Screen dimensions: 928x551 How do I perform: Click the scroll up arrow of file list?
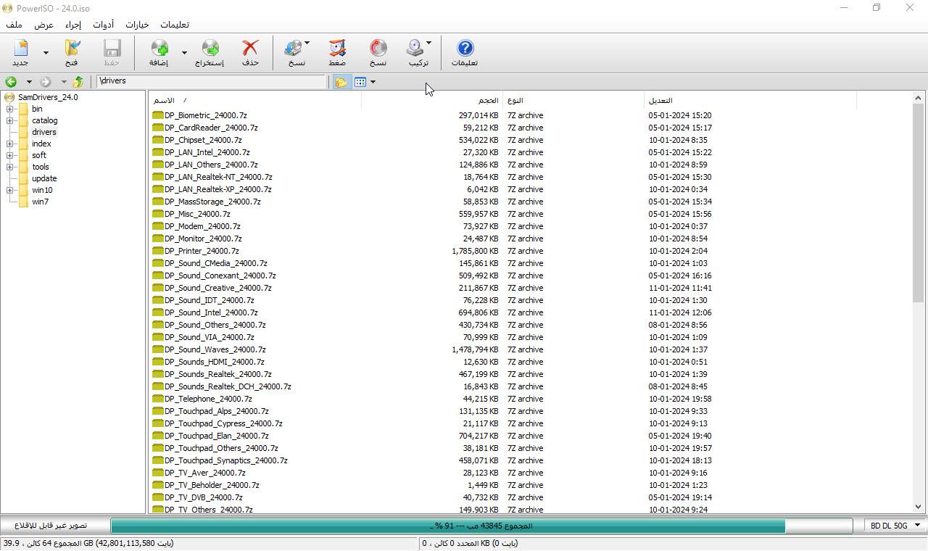(918, 98)
